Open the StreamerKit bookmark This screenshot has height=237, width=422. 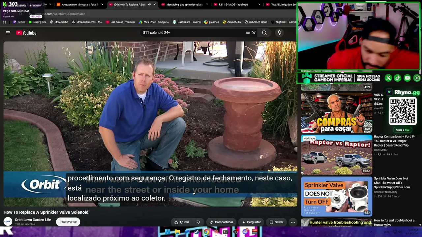coord(59,22)
